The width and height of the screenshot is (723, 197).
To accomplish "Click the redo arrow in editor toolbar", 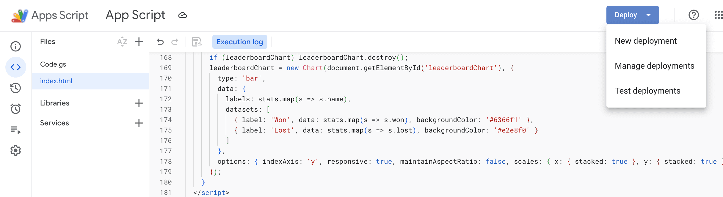I will 175,42.
